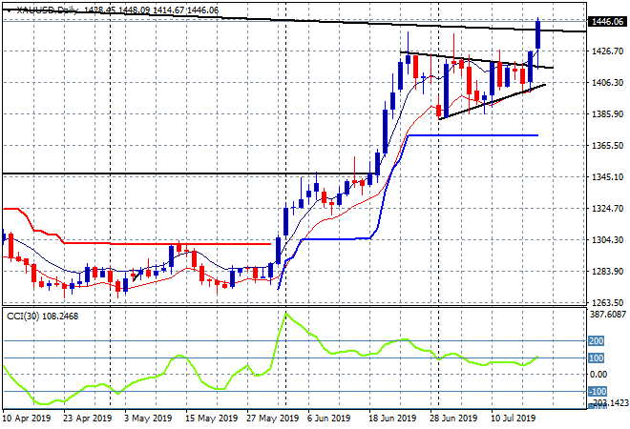The height and width of the screenshot is (429, 630).
Task: Click the current price label 1446.06
Action: (x=607, y=22)
